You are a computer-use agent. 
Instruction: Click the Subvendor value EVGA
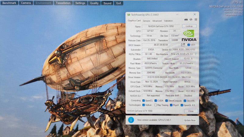151,50
